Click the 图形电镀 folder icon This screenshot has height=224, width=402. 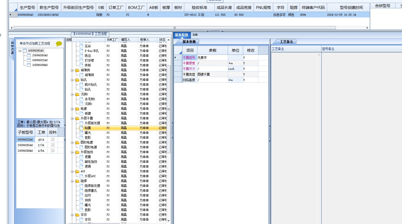(77, 143)
